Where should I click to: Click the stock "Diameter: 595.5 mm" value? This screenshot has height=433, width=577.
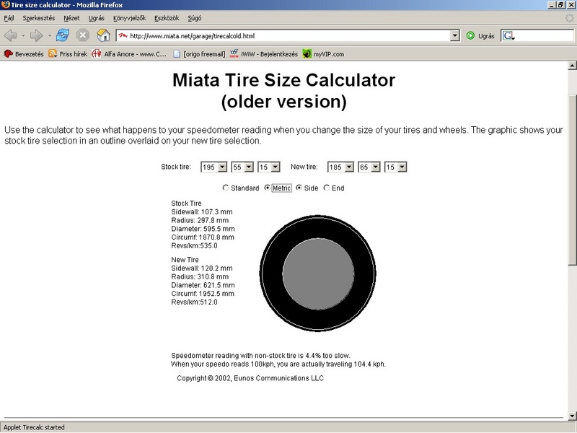(x=203, y=229)
